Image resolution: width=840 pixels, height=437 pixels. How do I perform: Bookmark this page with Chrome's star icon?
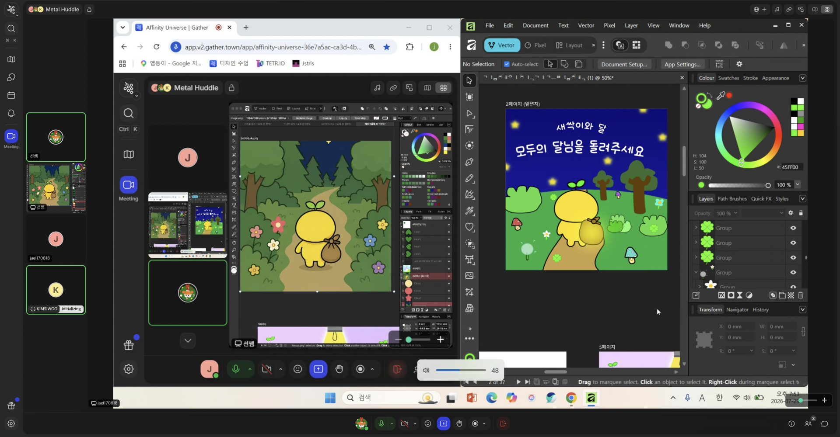387,47
